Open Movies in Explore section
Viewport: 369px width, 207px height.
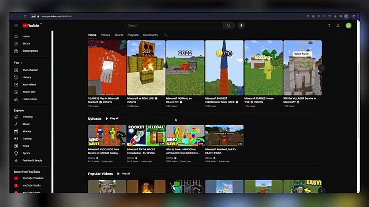tap(27, 131)
